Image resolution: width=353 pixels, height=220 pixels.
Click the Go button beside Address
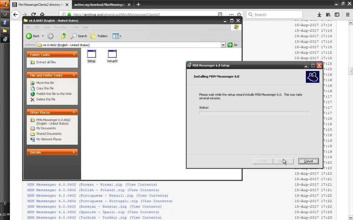232,45
